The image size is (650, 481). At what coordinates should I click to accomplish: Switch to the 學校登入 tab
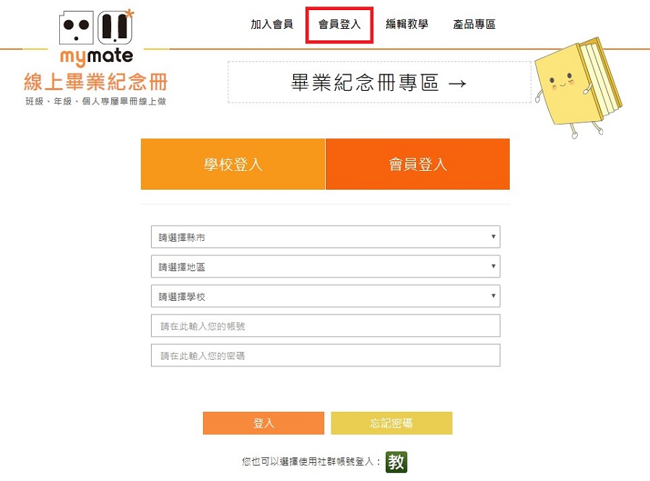[x=233, y=164]
